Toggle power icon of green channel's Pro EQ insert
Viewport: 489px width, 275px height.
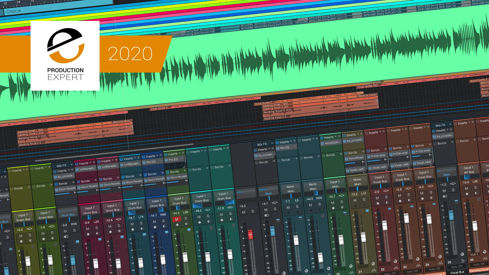point(166,160)
